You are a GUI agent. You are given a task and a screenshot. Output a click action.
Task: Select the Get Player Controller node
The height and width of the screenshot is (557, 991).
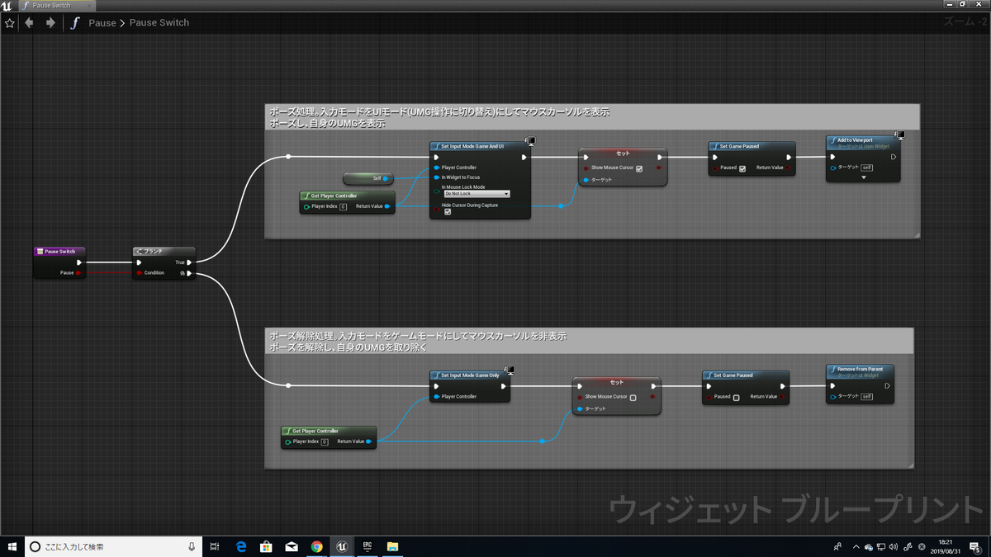click(333, 196)
